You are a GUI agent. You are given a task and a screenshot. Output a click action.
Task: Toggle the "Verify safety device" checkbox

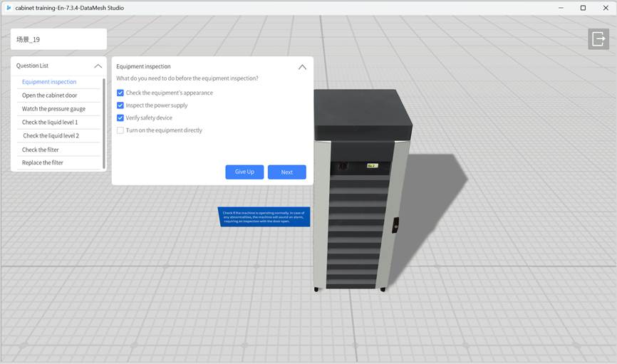(120, 118)
